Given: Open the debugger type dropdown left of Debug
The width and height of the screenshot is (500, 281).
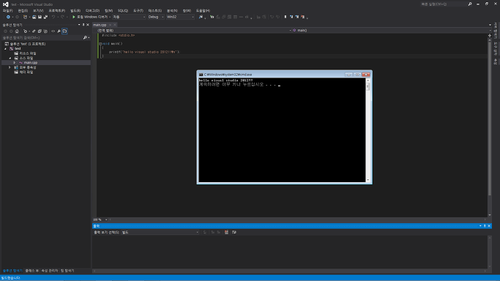Looking at the screenshot, I should (x=129, y=17).
